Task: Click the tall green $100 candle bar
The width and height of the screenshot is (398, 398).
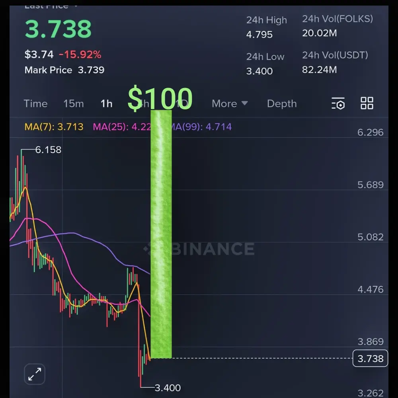Action: click(x=161, y=234)
